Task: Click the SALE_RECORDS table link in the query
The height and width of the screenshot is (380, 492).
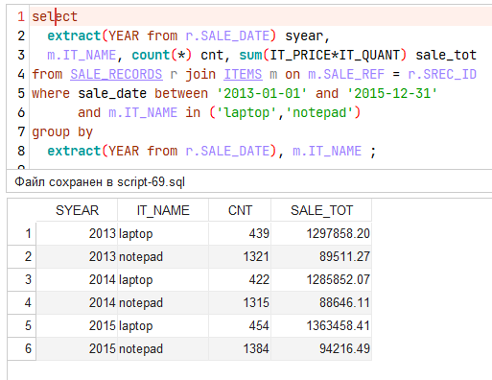Action: pyautogui.click(x=116, y=74)
